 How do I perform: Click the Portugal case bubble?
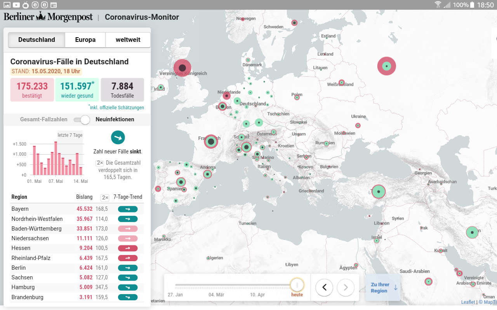point(158,189)
